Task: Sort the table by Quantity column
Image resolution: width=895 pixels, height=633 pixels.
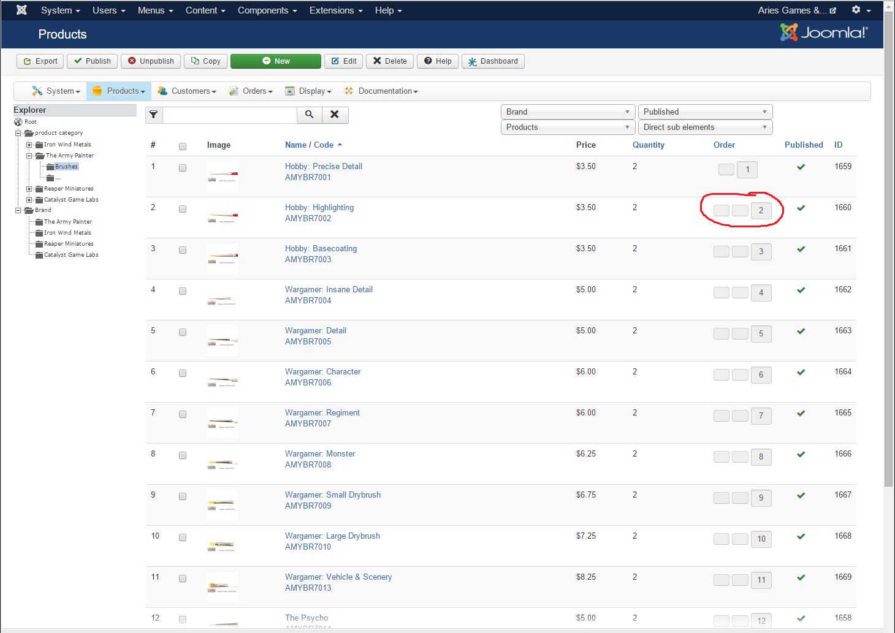Action: click(x=649, y=145)
